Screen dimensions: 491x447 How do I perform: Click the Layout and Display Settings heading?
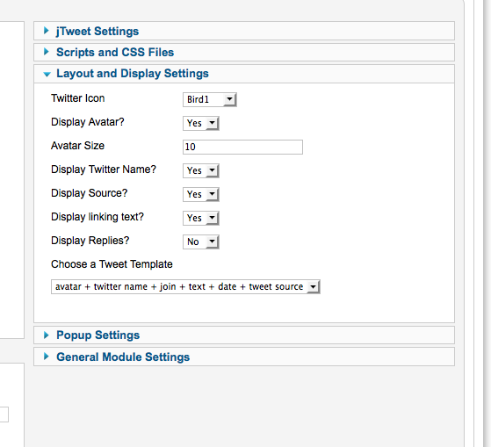pyautogui.click(x=133, y=74)
